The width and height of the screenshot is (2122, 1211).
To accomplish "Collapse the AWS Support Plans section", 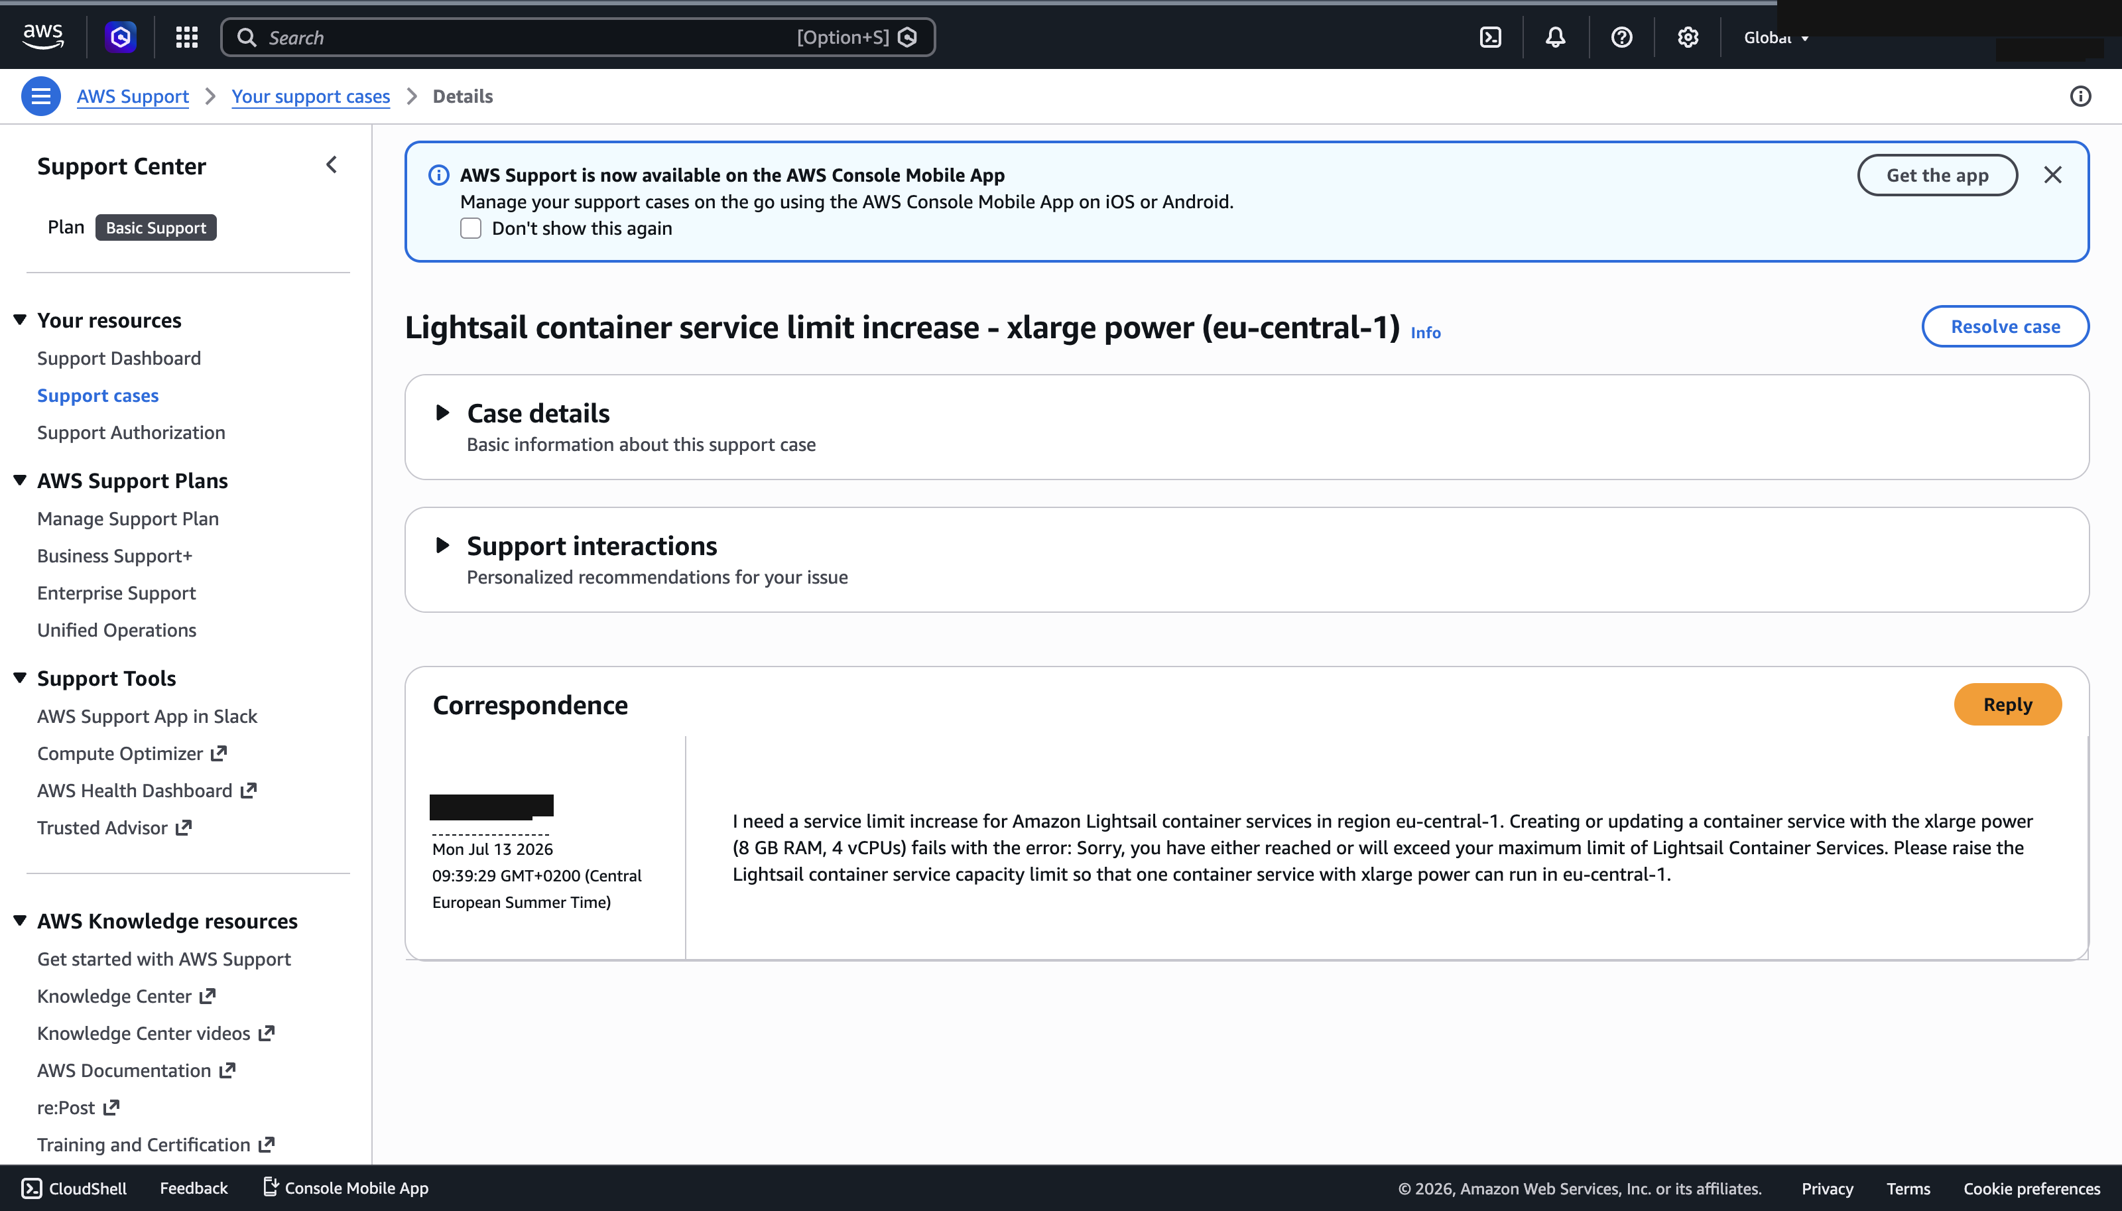I will pos(20,480).
